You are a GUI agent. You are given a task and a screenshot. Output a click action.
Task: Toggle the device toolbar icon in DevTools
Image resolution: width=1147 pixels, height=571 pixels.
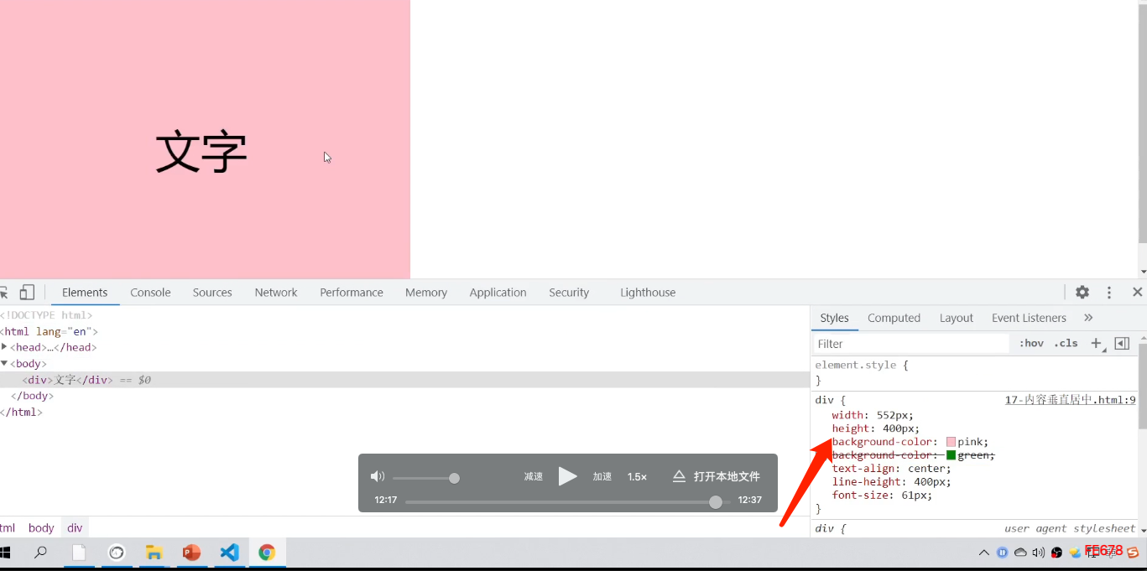point(27,293)
